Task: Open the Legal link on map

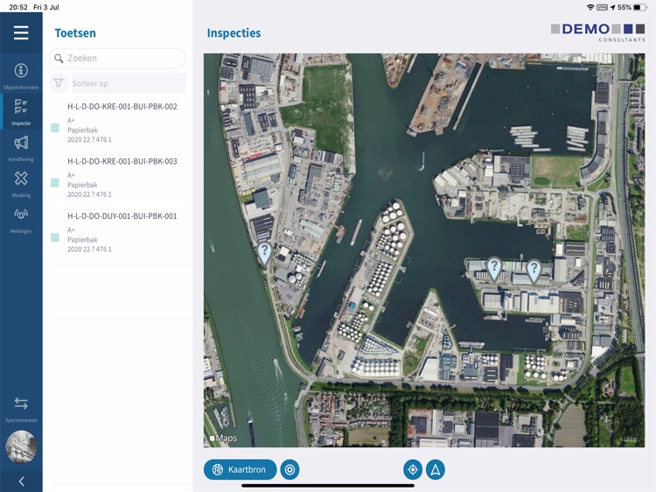Action: [630, 439]
